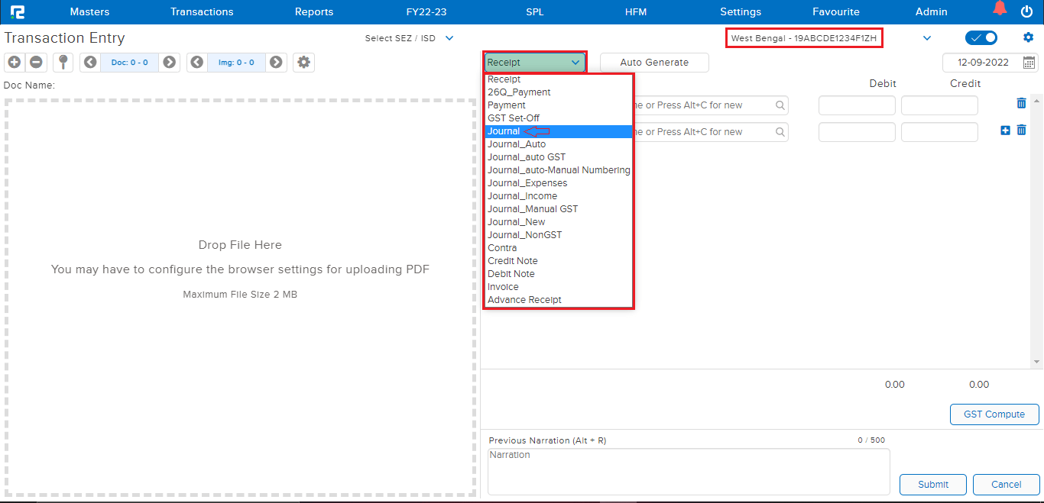Open the Transactions menu
The height and width of the screenshot is (503, 1044).
(x=202, y=11)
